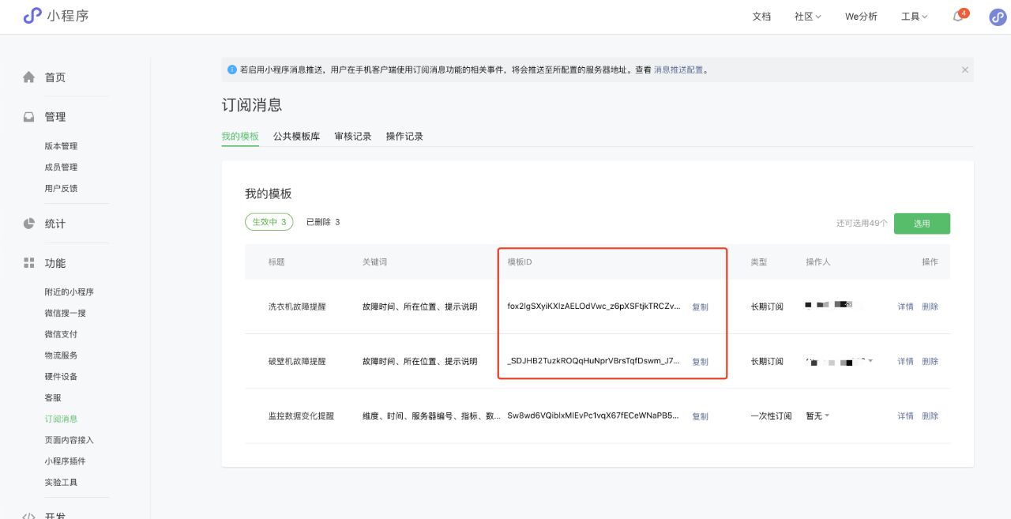Click the 首页 home icon
This screenshot has width=1011, height=519.
point(29,77)
